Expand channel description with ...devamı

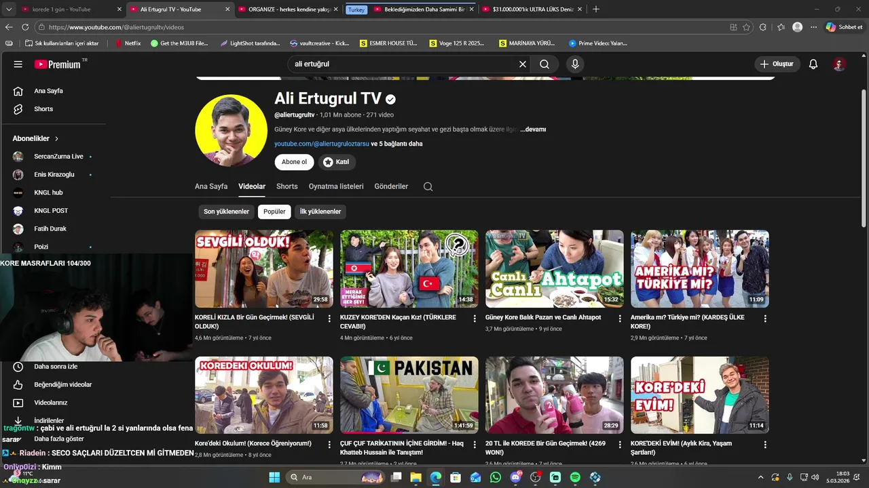(533, 129)
